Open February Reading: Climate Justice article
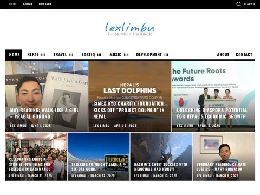Image resolution: width=260 pixels, height=195 pixels. (x=222, y=167)
